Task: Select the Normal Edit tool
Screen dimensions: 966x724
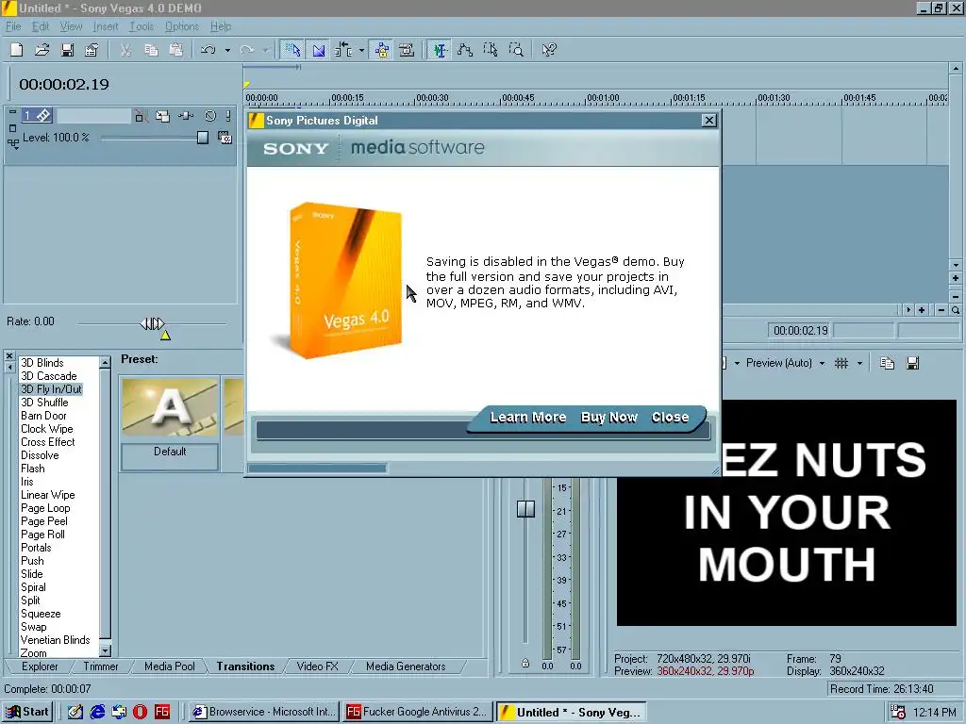Action: click(x=440, y=50)
